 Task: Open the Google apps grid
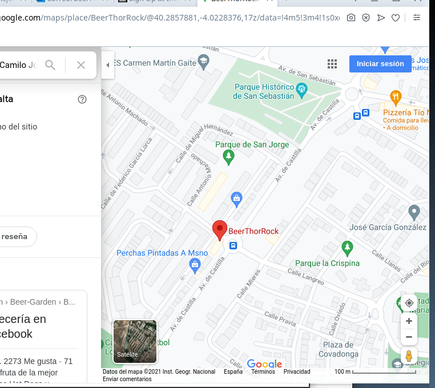click(x=332, y=64)
